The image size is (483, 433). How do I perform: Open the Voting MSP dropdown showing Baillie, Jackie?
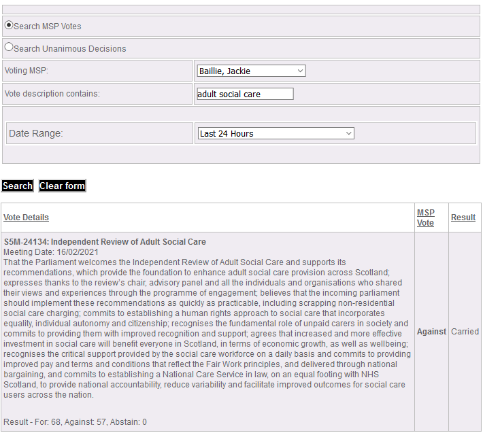point(251,71)
